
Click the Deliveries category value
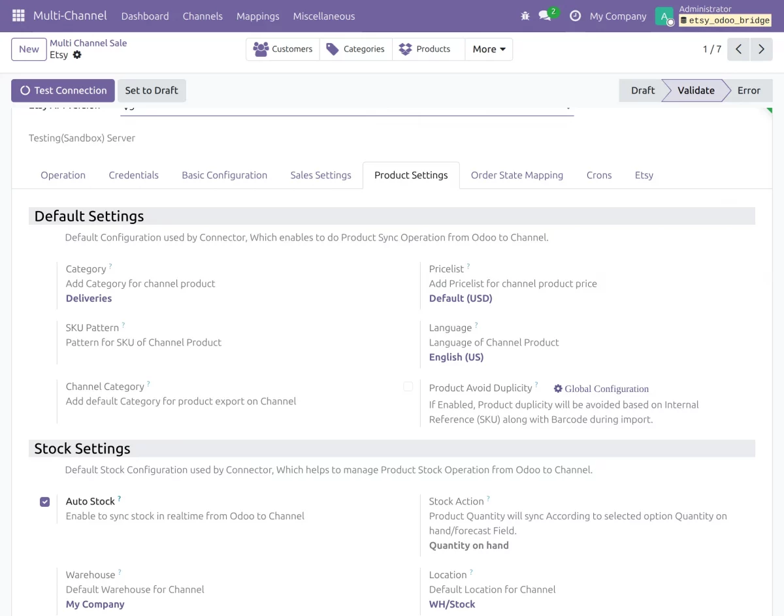click(89, 299)
